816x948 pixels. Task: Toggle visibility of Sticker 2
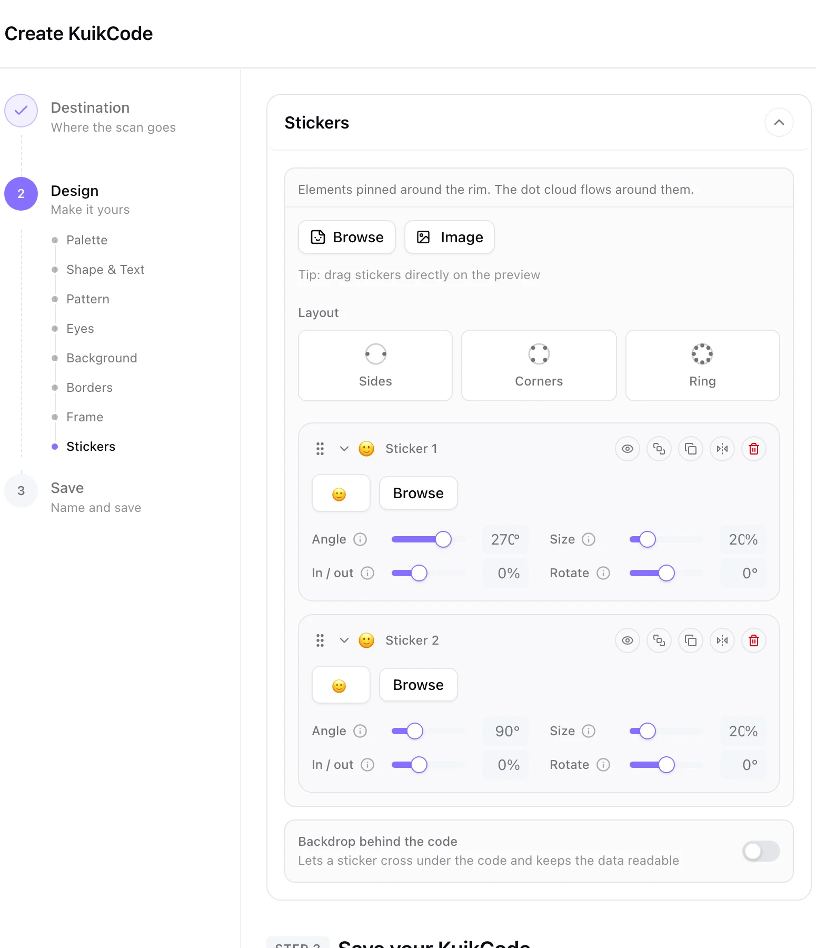[628, 640]
